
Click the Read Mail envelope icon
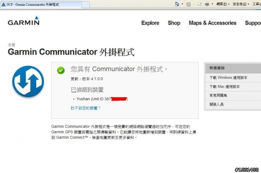tap(199, 4)
